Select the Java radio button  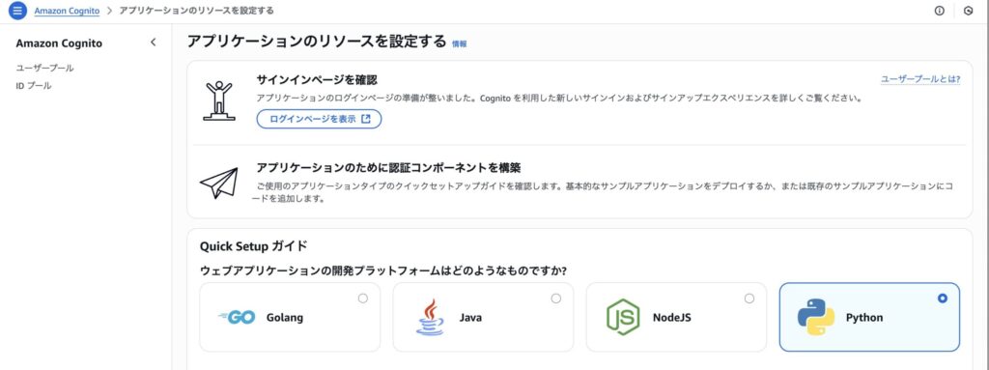click(x=555, y=298)
